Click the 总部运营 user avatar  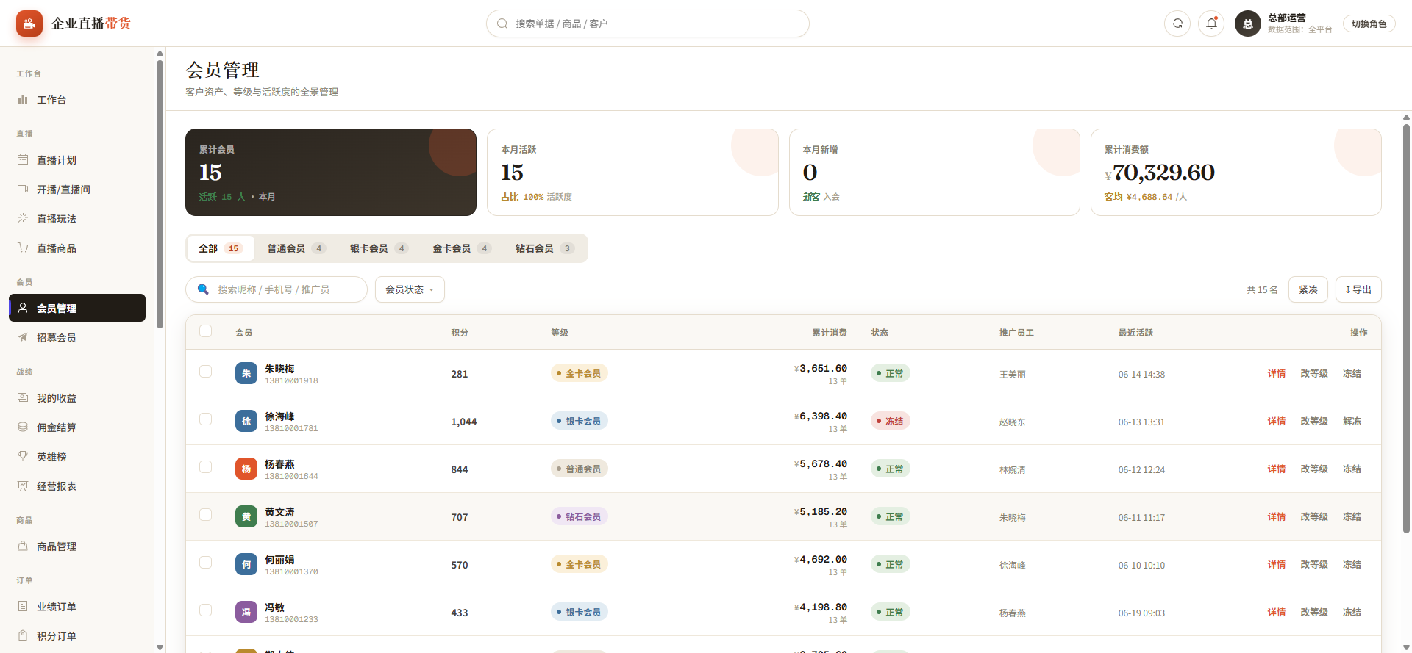1248,24
